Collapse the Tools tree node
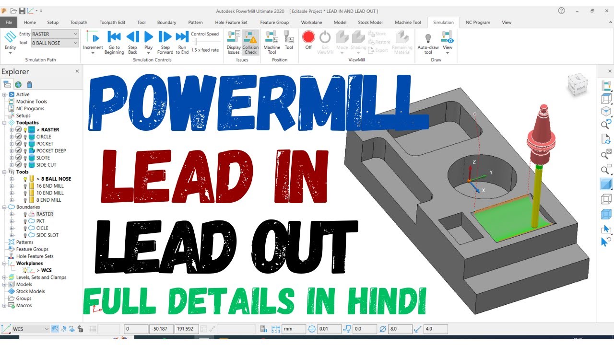The image size is (614, 345). [4, 172]
